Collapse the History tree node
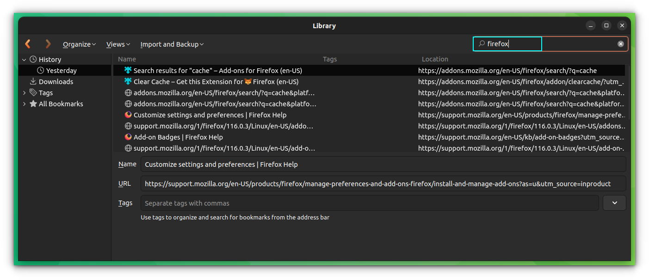 [24, 60]
